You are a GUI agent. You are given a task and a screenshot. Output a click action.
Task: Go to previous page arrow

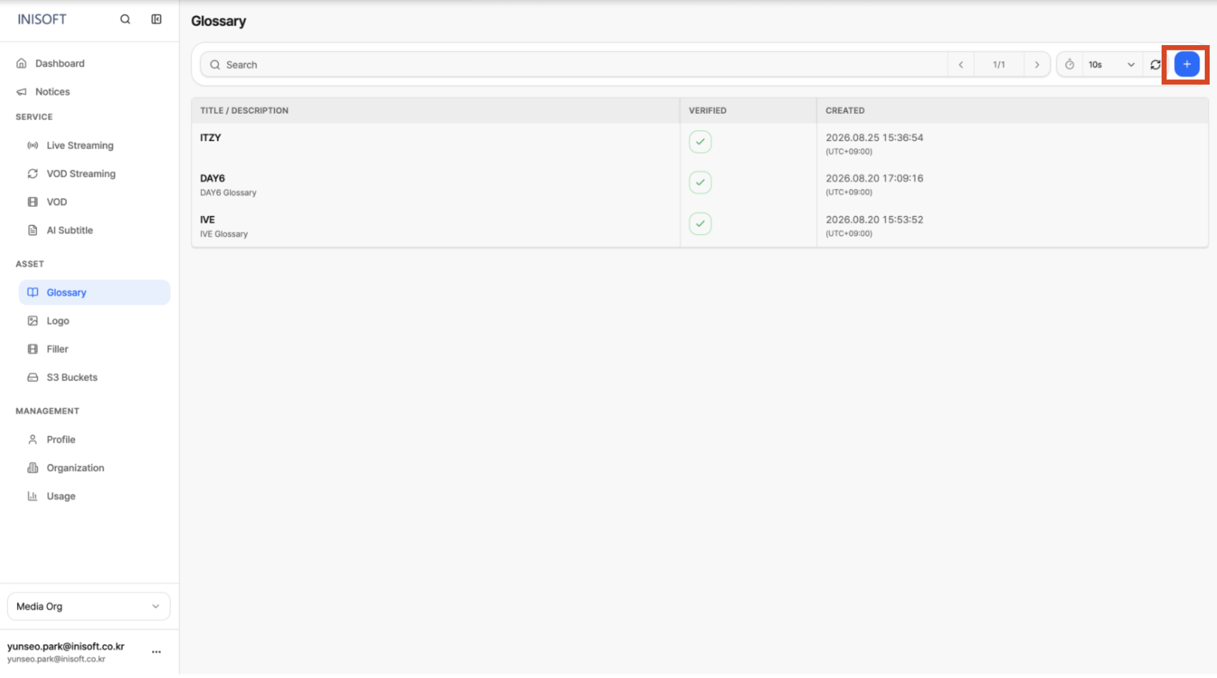961,65
